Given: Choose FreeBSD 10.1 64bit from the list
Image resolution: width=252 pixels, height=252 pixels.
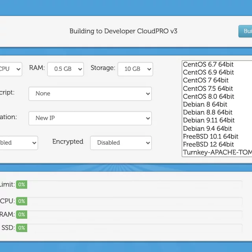Looking at the screenshot, I should coord(210,137).
